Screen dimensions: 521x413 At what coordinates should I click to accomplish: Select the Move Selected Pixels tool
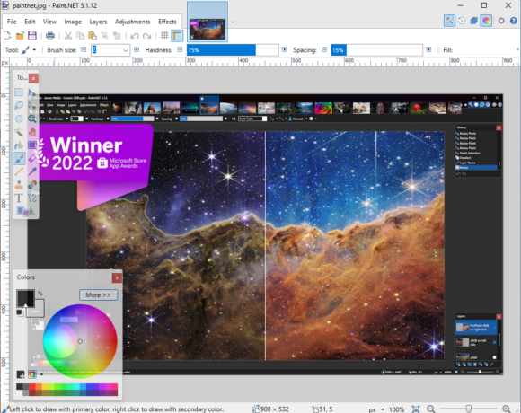32,92
